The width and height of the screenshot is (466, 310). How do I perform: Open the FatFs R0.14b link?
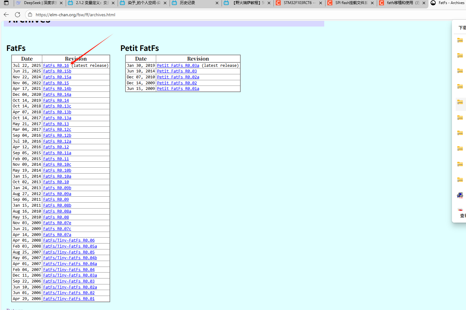[57, 89]
